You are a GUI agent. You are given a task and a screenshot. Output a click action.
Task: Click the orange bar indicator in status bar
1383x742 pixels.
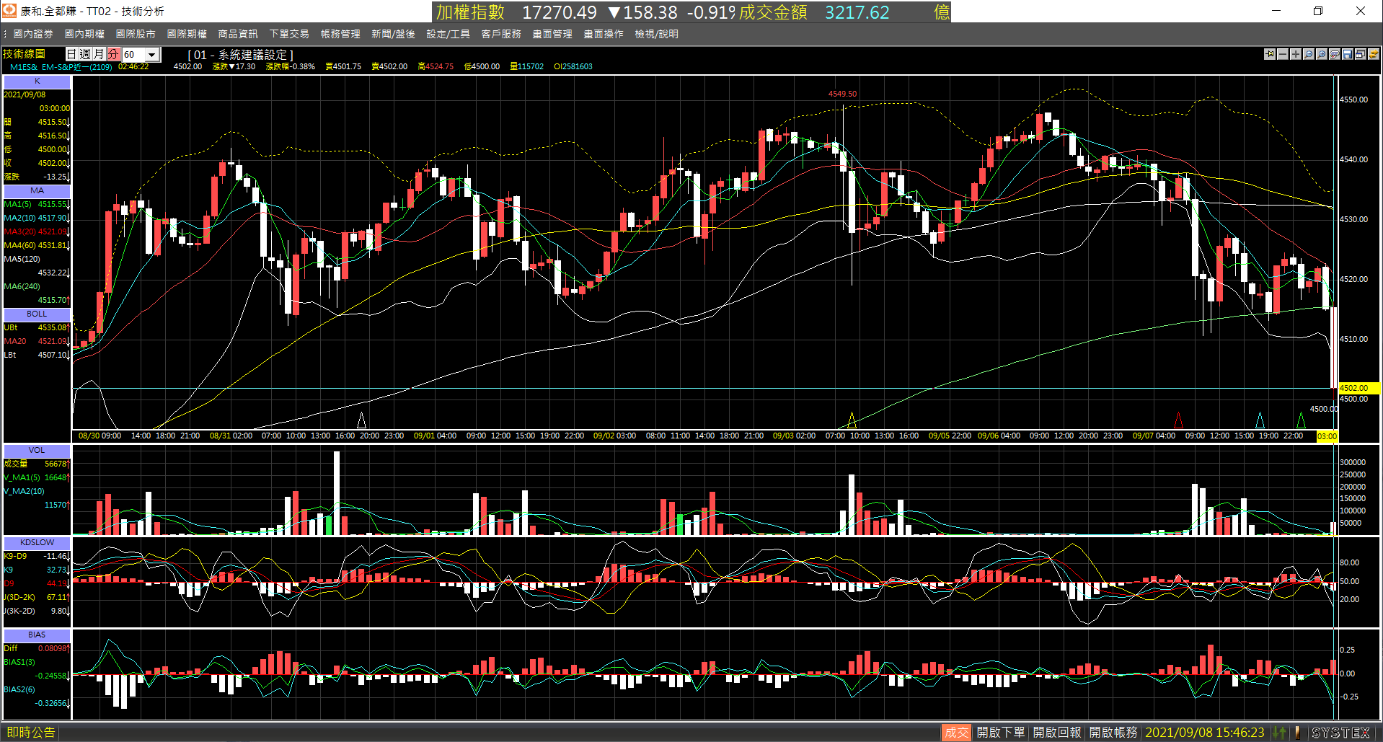point(1297,733)
